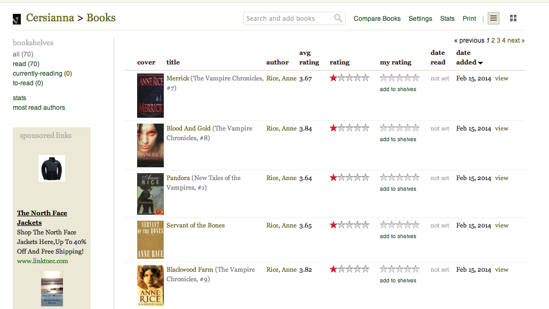
Task: Open The North Face Jackets ad link
Action: click(42, 218)
